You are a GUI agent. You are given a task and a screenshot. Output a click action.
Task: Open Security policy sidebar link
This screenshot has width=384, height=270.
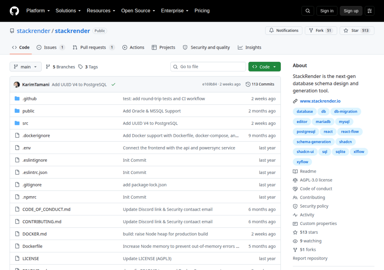point(311,206)
